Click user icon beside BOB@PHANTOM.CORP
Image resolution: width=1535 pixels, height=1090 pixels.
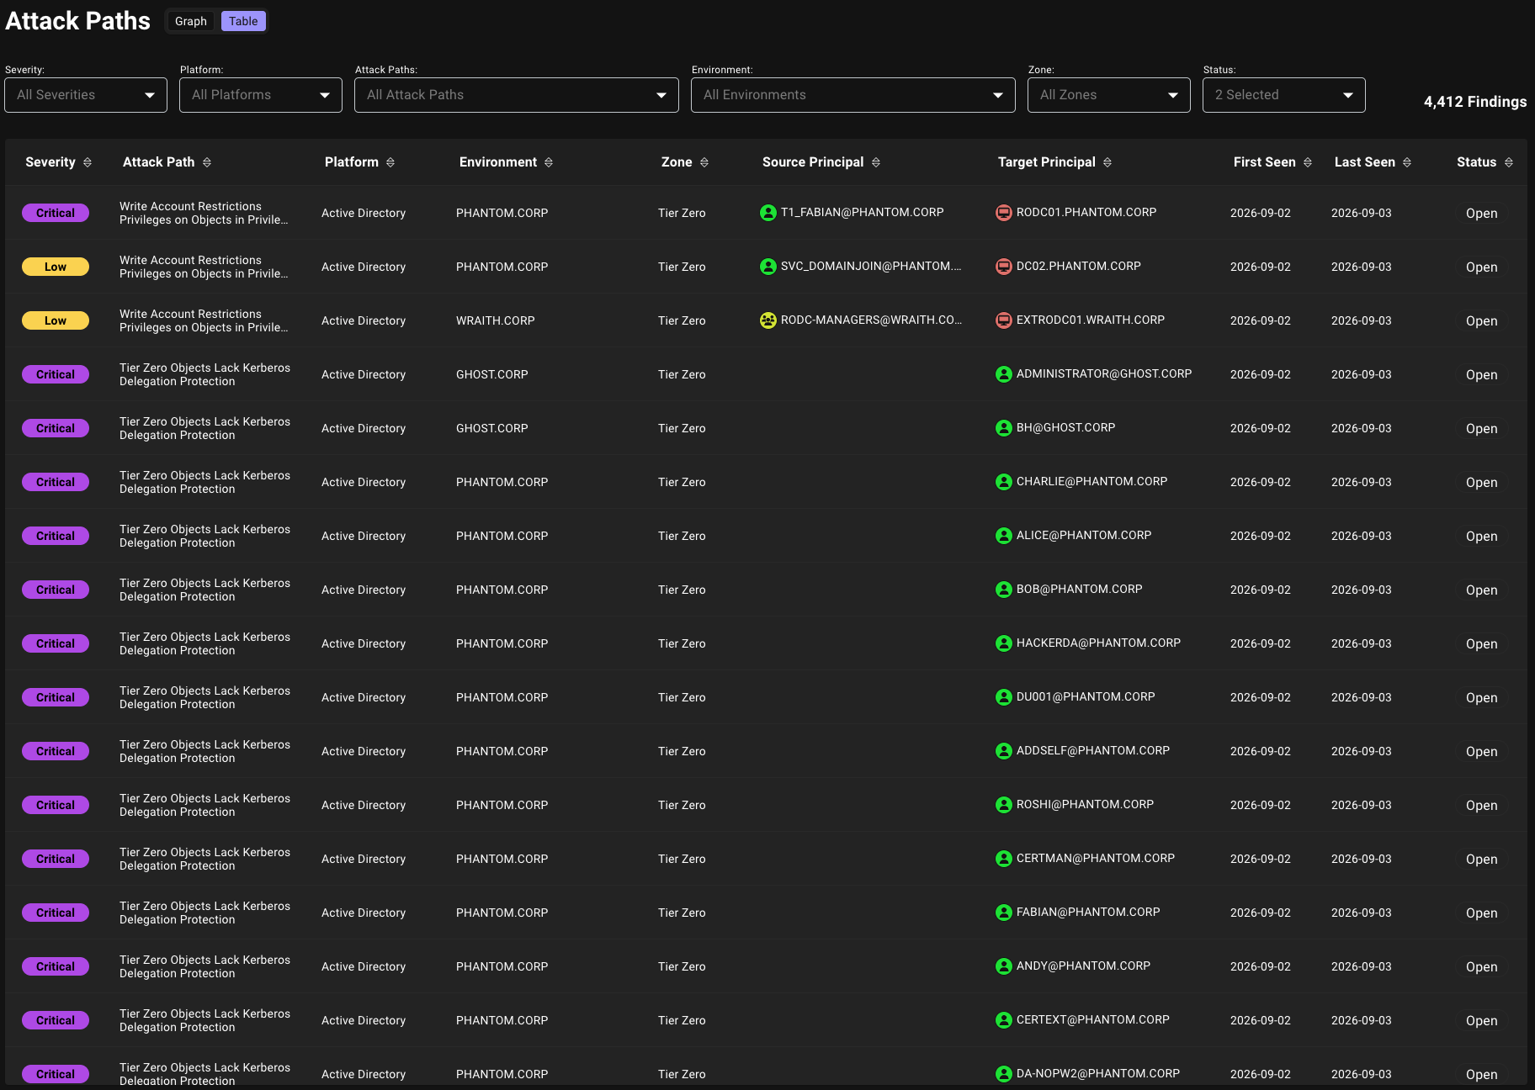point(1004,590)
